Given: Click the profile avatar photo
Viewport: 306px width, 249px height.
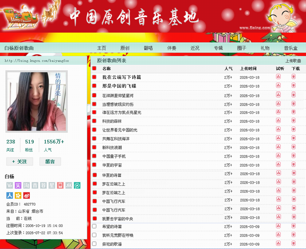Looking at the screenshot, I should coord(37,101).
